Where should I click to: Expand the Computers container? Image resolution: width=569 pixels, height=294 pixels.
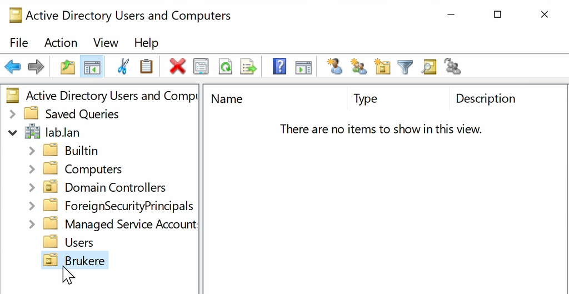point(32,169)
